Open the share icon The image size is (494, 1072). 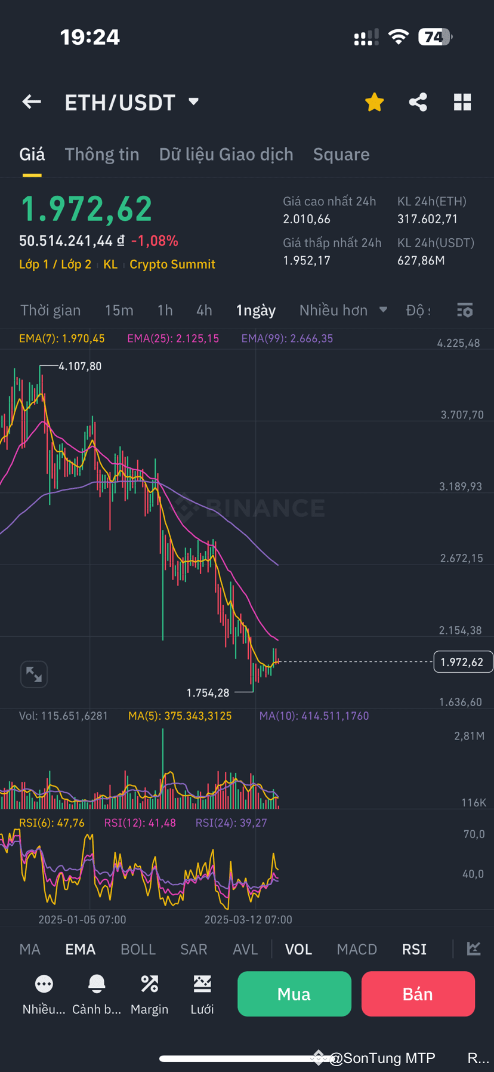(x=418, y=102)
